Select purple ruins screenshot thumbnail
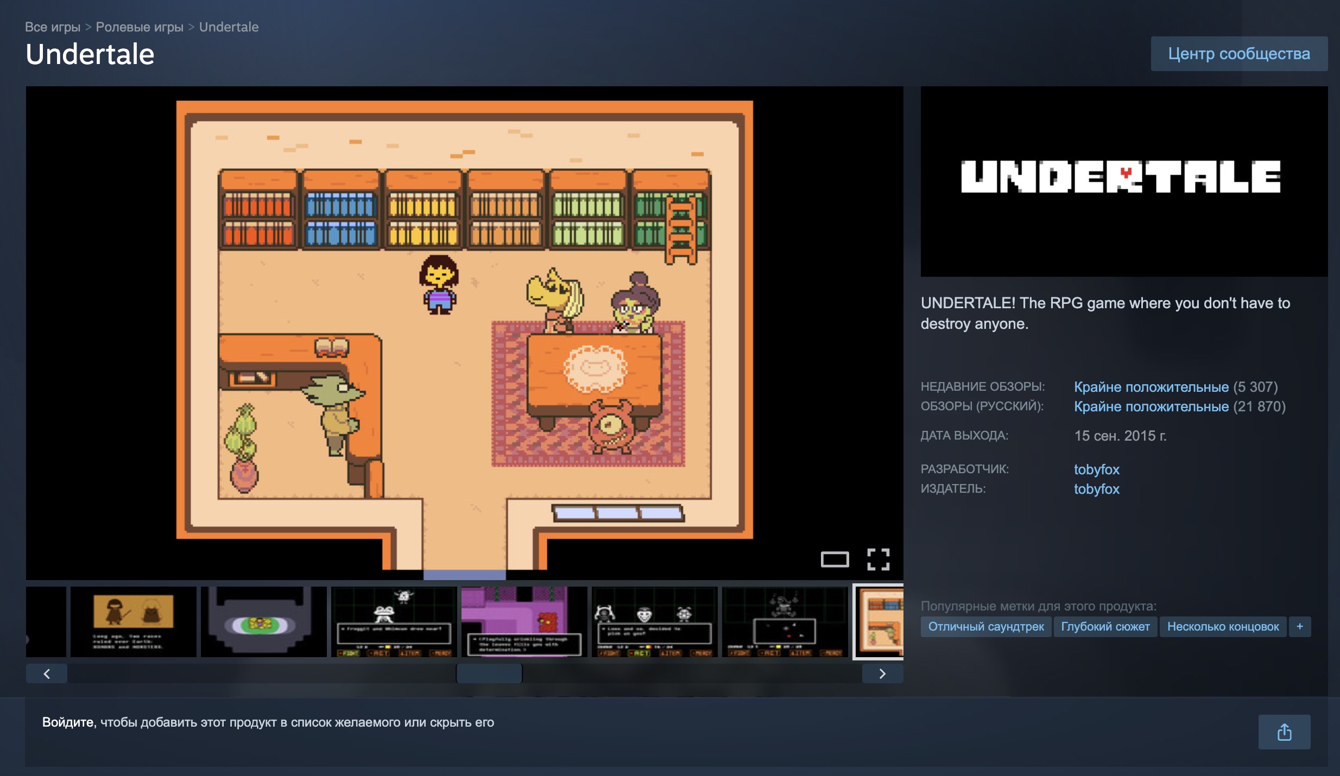The image size is (1340, 776). point(524,621)
